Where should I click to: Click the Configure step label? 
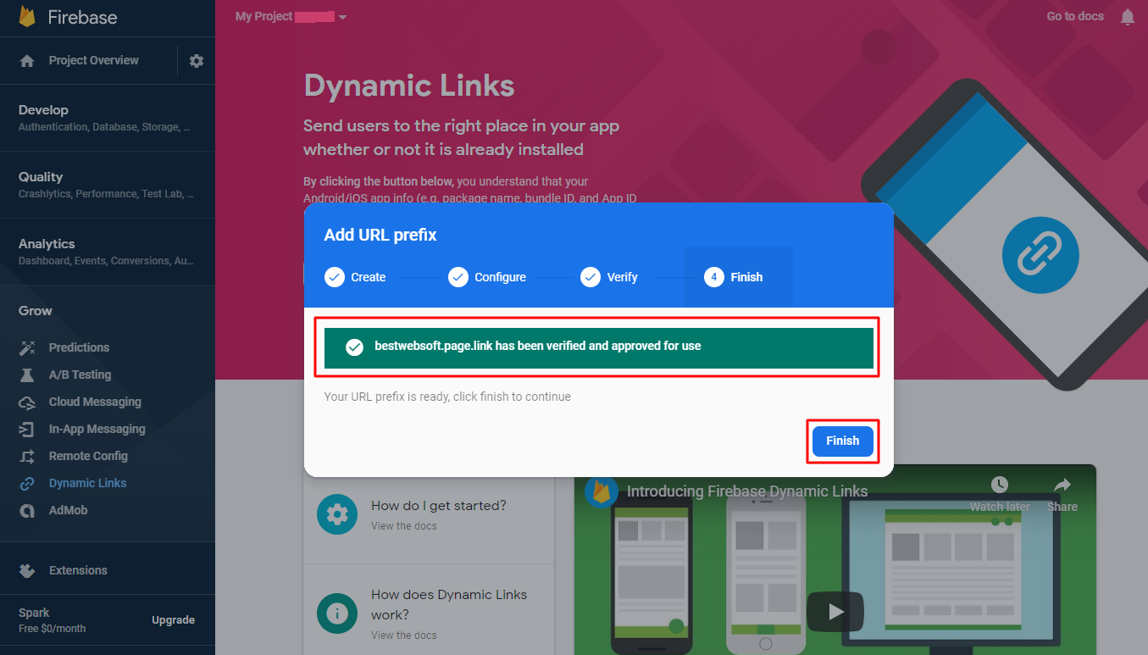click(500, 277)
